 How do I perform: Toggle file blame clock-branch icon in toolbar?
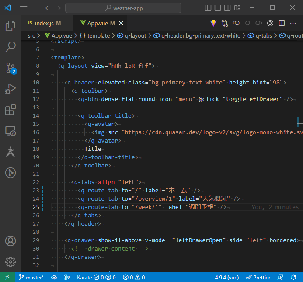[270, 23]
